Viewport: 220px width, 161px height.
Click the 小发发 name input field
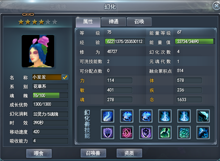pyautogui.click(x=47, y=77)
